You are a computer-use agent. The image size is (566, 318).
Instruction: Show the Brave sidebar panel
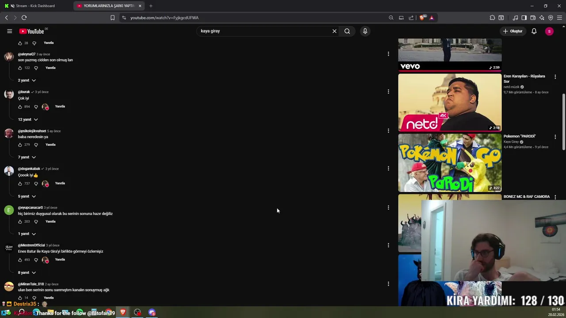[x=524, y=18]
